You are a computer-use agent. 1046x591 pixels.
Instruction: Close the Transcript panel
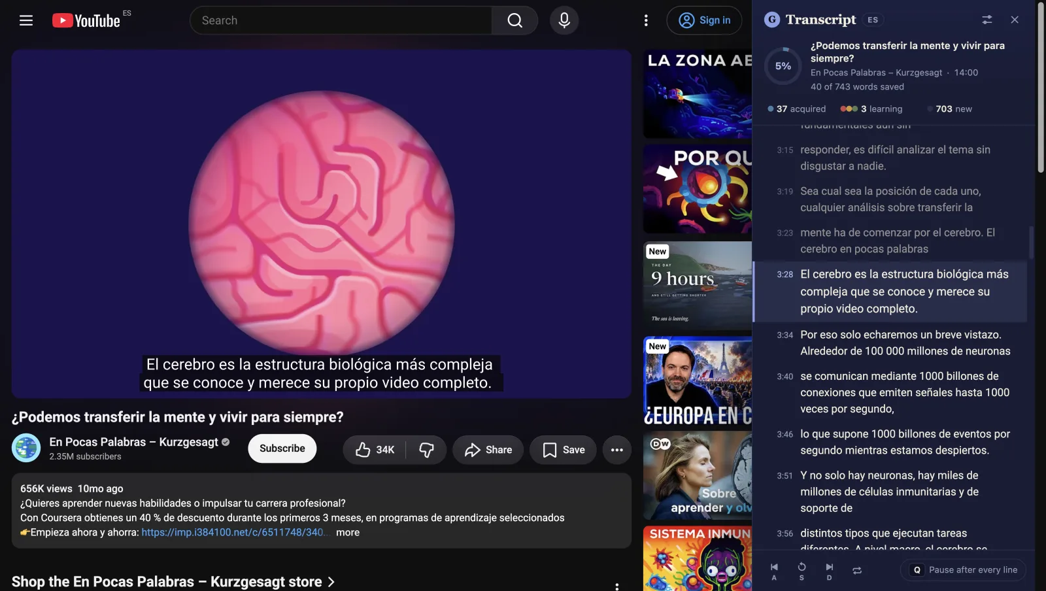[1015, 20]
